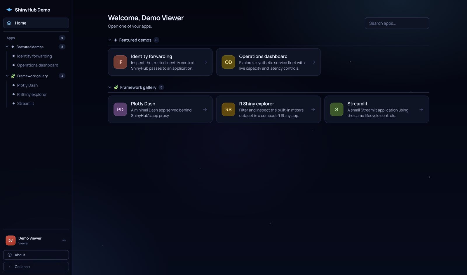
Task: Click the arrow on Operations dashboard card
Action: [313, 62]
